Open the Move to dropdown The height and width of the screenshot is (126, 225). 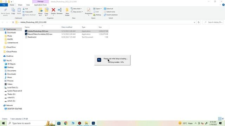40,12
